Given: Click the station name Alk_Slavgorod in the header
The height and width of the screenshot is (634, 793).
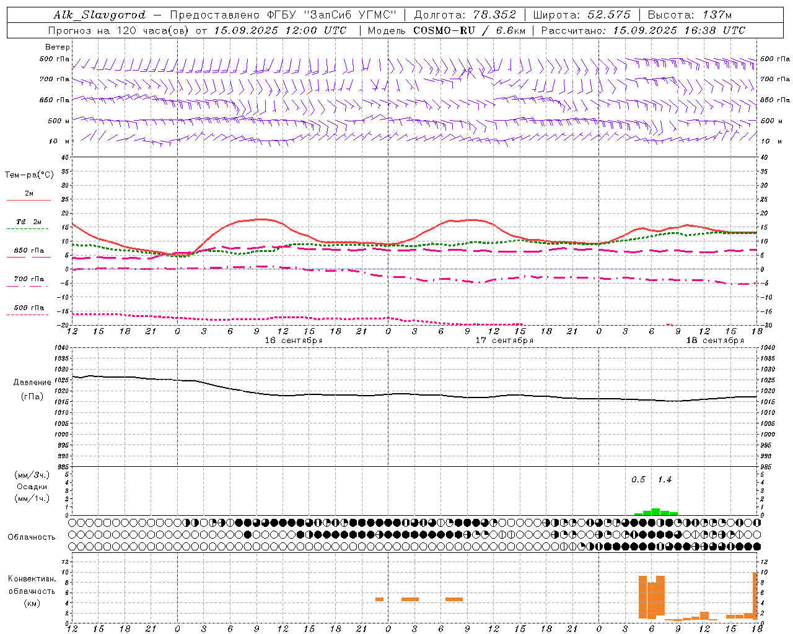Looking at the screenshot, I should tap(100, 15).
